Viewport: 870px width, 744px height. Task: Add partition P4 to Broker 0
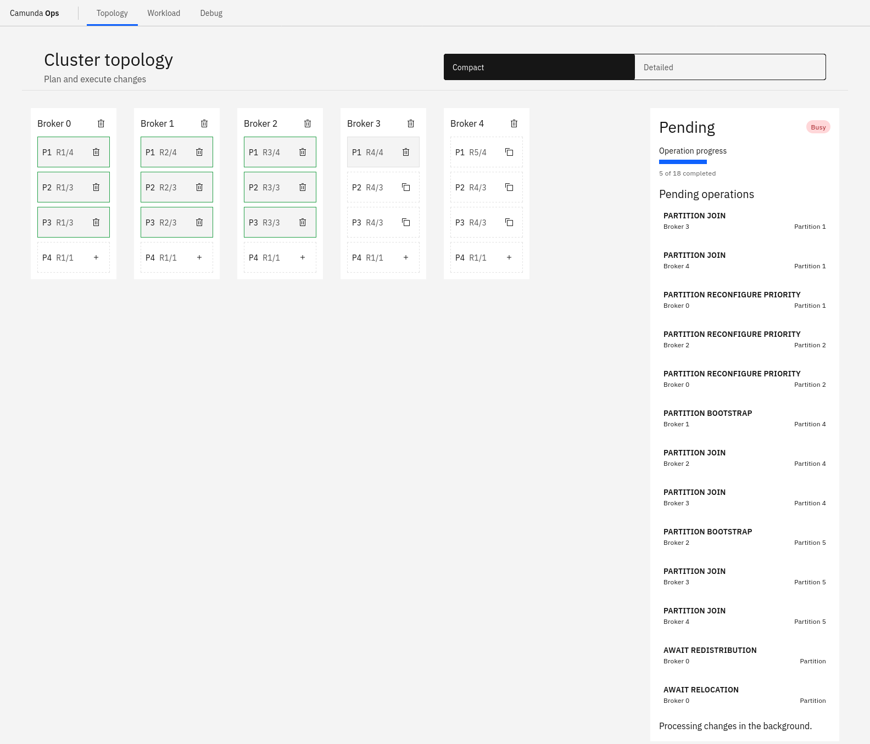click(96, 257)
